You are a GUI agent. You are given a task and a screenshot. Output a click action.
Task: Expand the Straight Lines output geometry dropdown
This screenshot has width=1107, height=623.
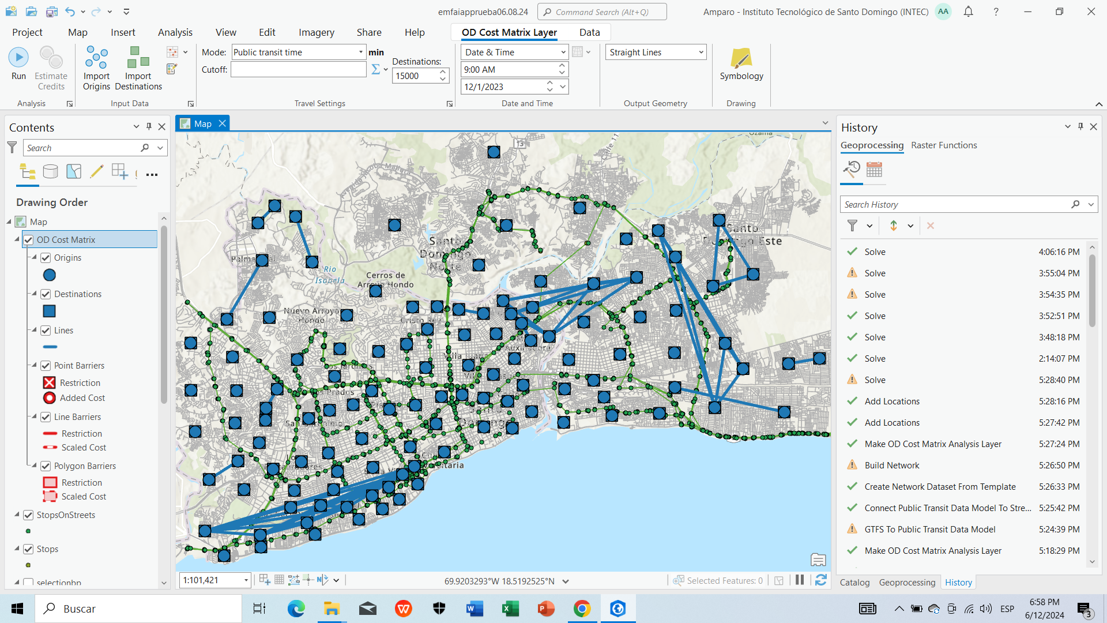click(x=700, y=52)
